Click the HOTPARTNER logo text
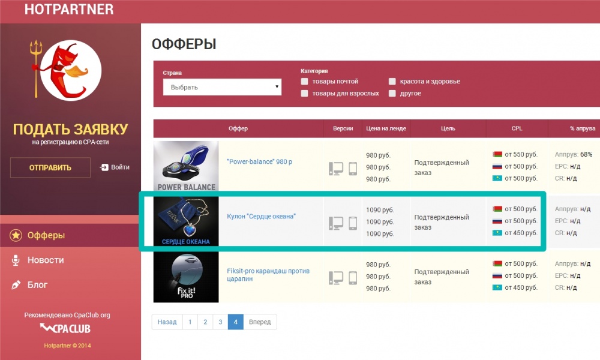The height and width of the screenshot is (360, 600). click(x=69, y=9)
